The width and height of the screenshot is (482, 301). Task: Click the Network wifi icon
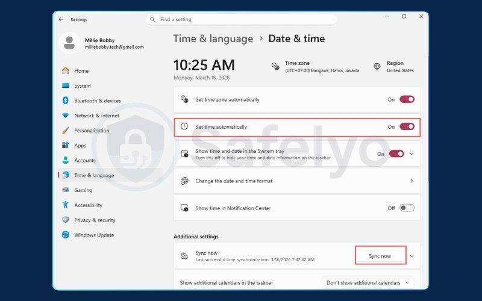coord(66,116)
